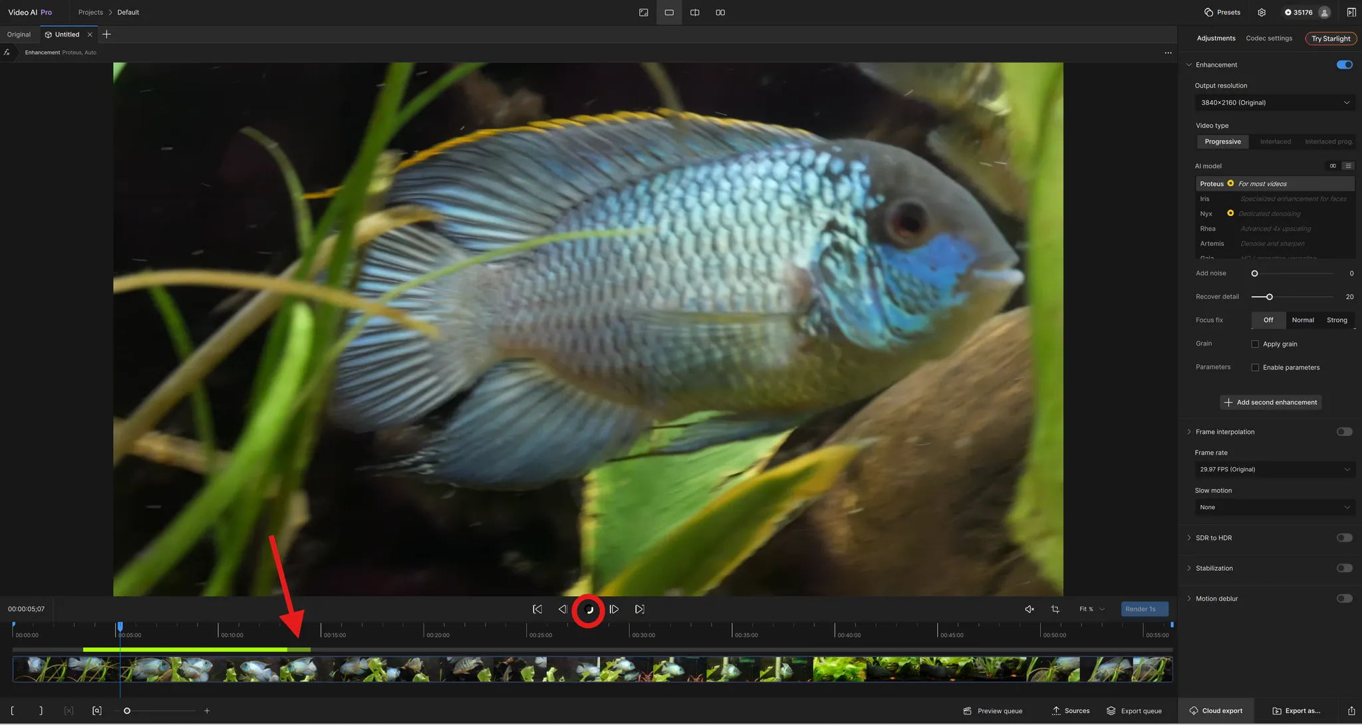Click the Try Starlight button
Screen dimensions: 1362x725
[x=1330, y=39]
